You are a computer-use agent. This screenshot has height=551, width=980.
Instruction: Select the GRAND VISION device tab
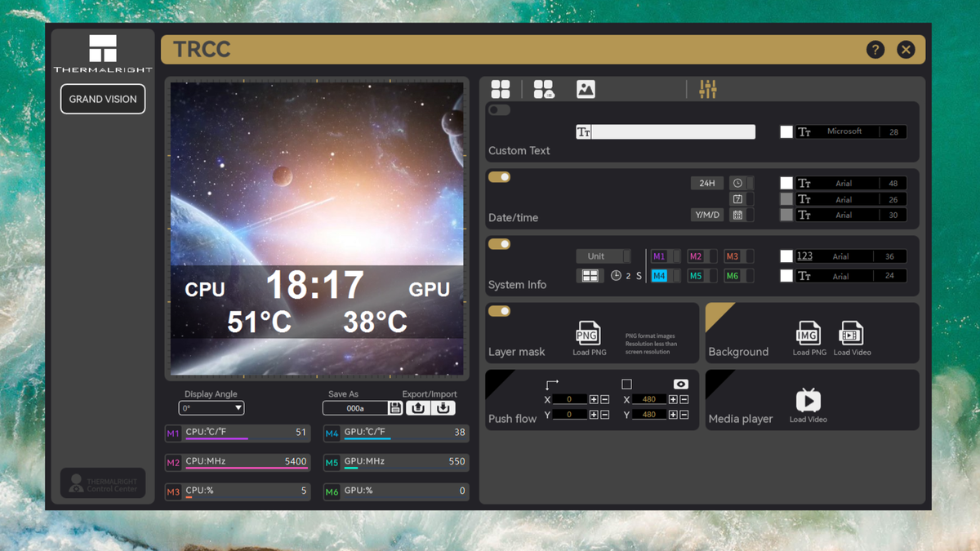click(102, 99)
